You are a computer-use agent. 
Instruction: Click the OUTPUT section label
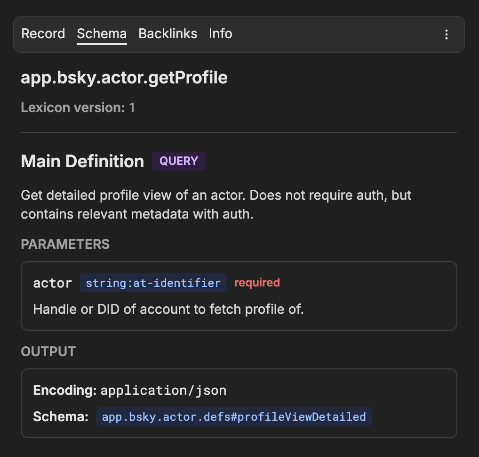pyautogui.click(x=48, y=351)
